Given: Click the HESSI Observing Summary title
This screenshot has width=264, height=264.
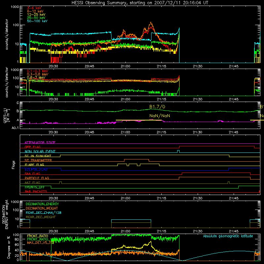Looking at the screenshot, I should (x=140, y=3).
